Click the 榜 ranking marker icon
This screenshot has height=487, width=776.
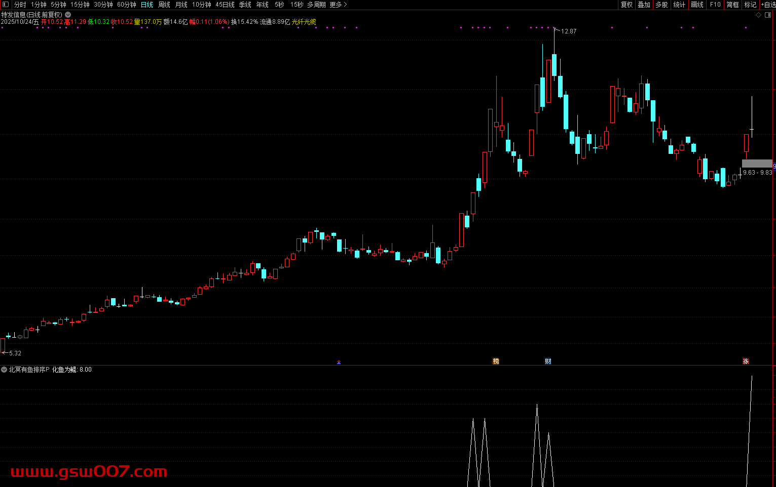tap(496, 361)
